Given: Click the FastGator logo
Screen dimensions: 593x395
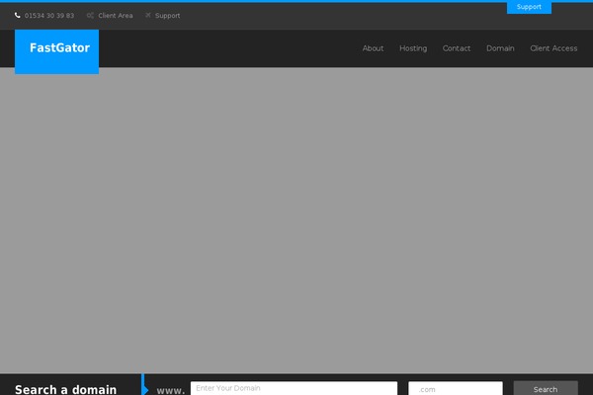Looking at the screenshot, I should point(56,51).
